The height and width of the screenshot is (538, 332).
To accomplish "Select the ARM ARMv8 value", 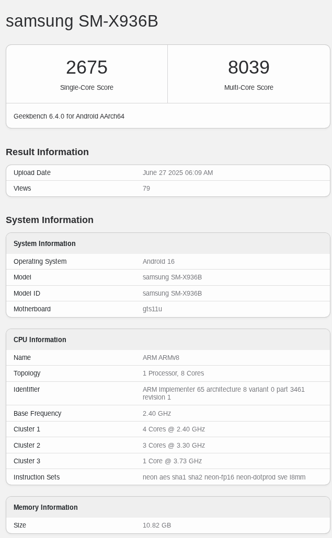I will [x=161, y=357].
